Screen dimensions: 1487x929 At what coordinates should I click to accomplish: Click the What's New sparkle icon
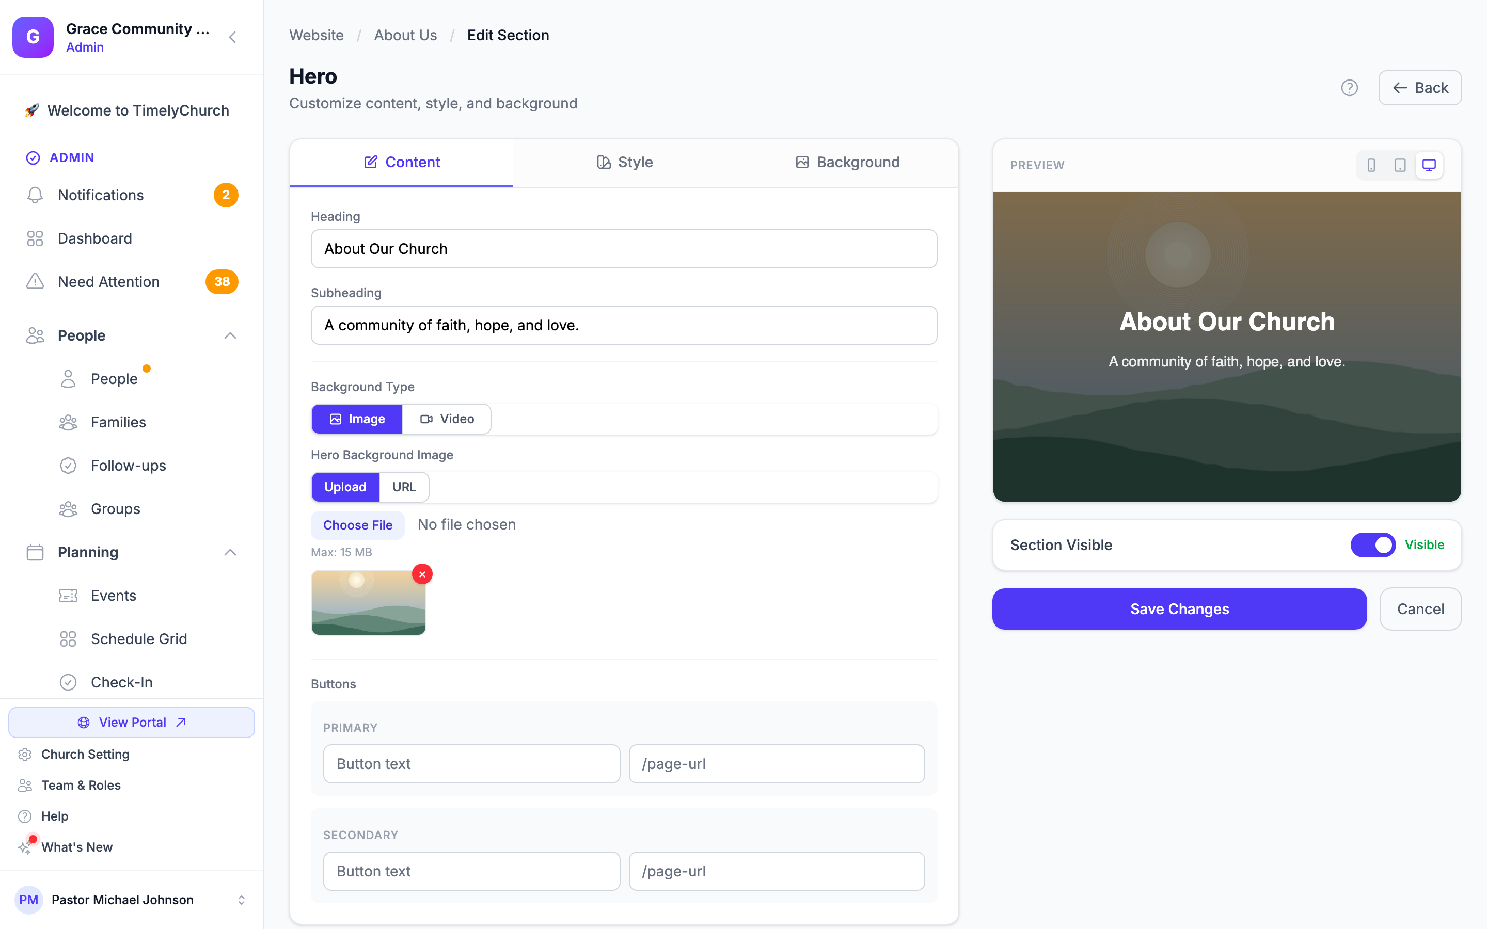point(25,847)
